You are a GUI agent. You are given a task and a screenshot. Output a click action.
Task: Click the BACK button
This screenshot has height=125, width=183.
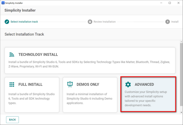(x=13, y=119)
